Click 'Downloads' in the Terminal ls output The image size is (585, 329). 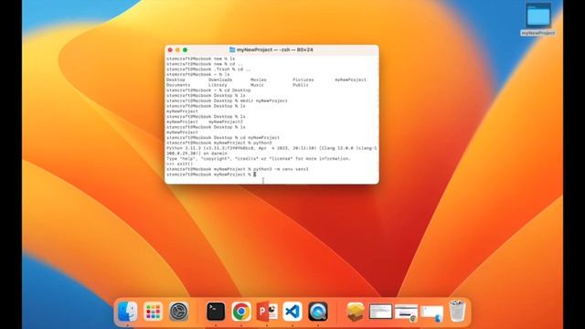(220, 80)
